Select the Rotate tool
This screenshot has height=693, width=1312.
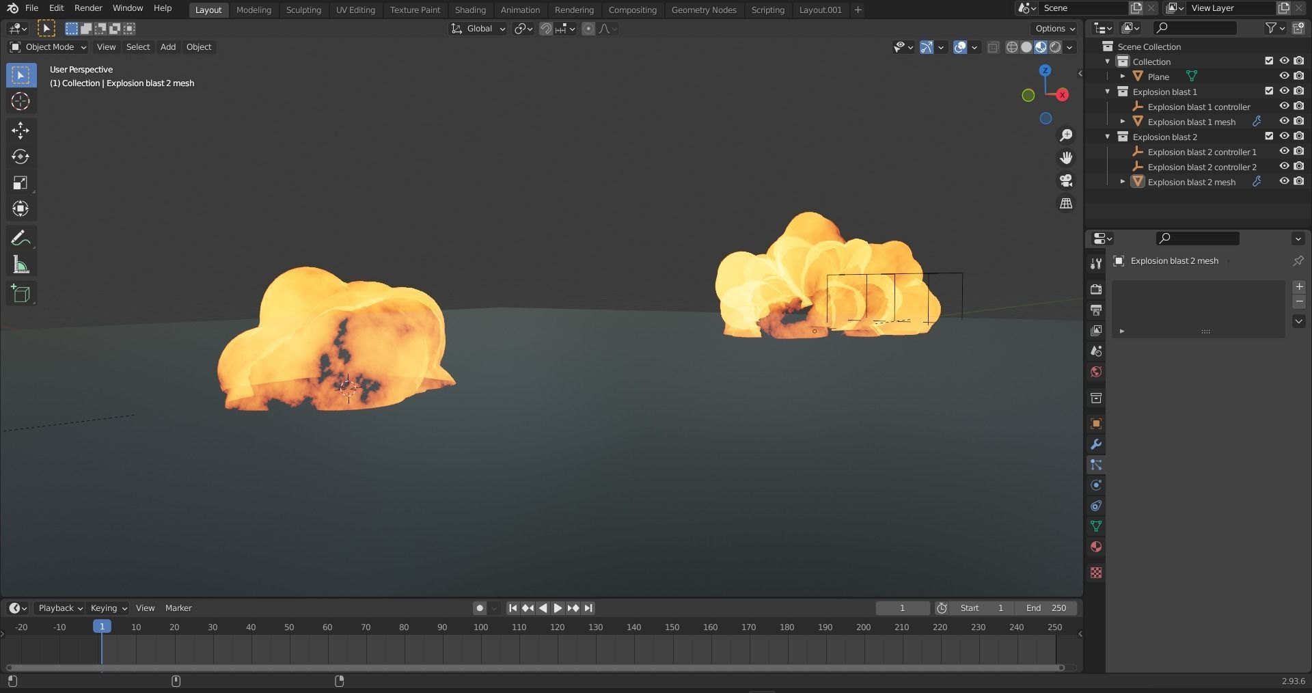coord(20,156)
